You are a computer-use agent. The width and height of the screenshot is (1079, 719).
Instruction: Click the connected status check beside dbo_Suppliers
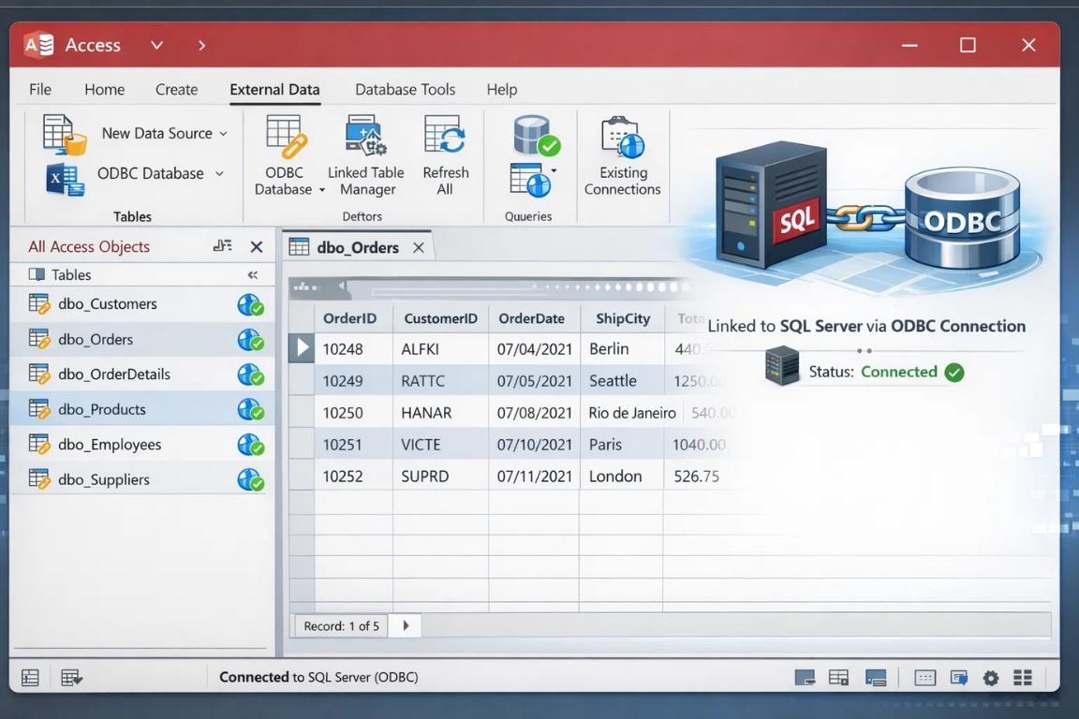250,478
